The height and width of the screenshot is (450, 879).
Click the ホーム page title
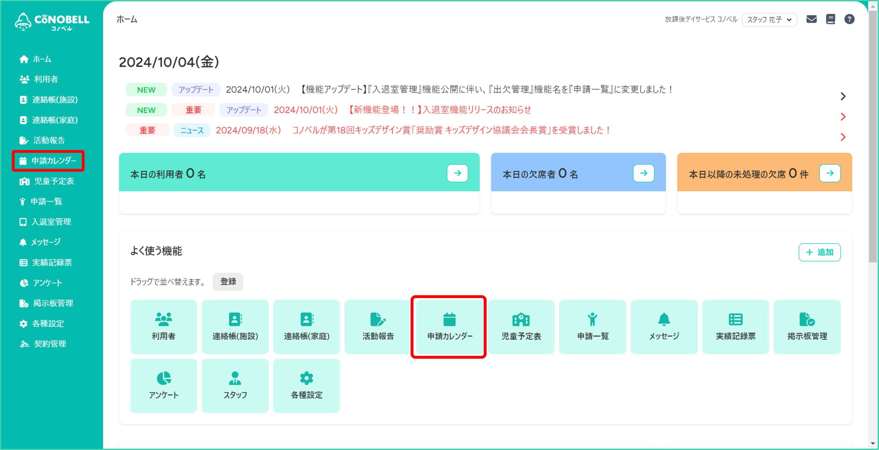point(127,19)
